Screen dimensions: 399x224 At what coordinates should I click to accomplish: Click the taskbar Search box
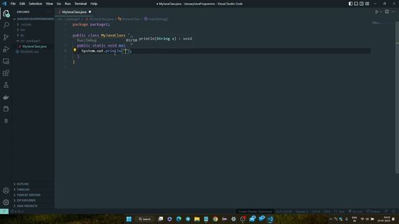click(145, 219)
